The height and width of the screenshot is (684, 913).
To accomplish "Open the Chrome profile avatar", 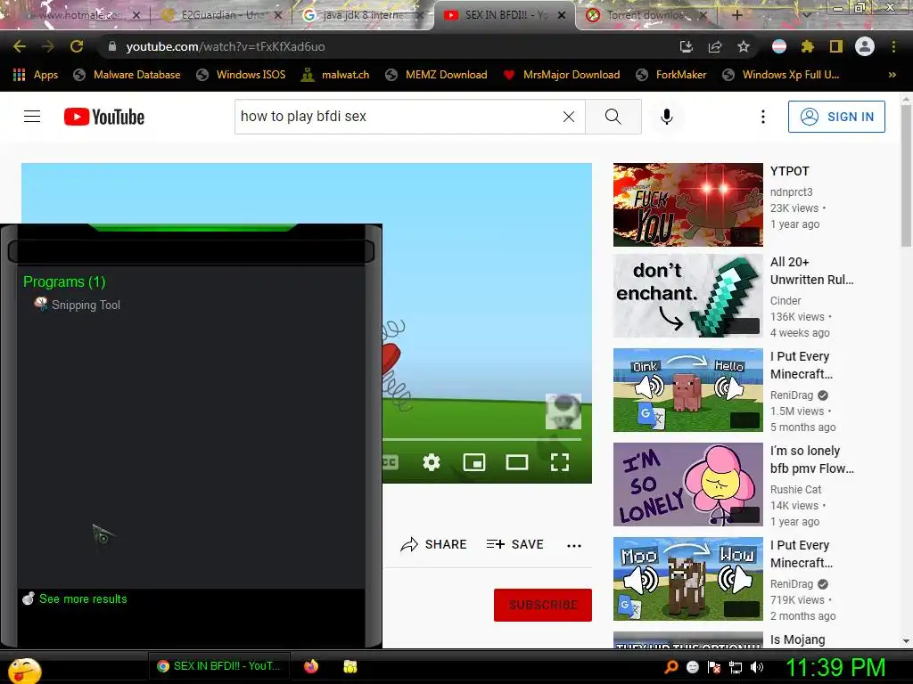I will (865, 46).
